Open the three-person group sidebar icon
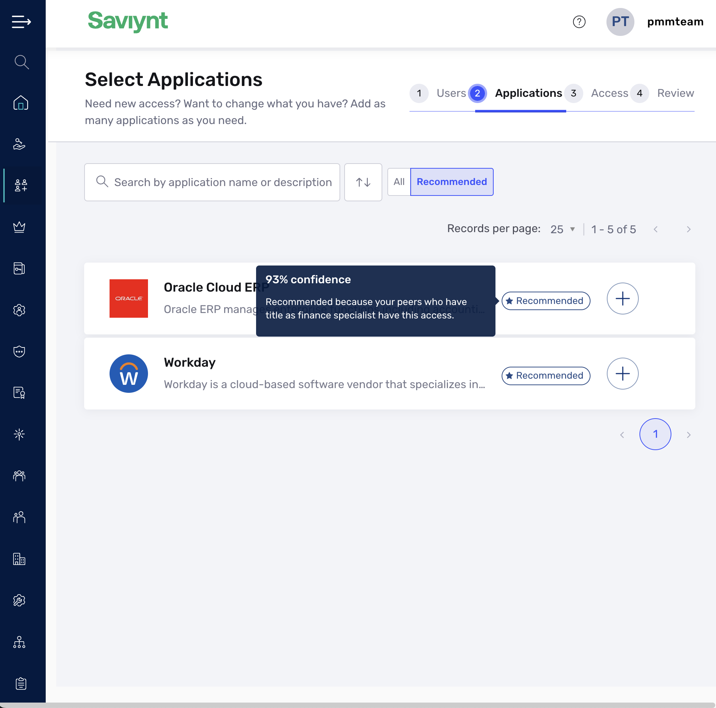716x708 pixels. coord(19,476)
